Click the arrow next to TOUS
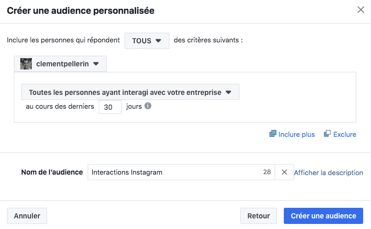This screenshot has height=229, width=371. [x=159, y=41]
